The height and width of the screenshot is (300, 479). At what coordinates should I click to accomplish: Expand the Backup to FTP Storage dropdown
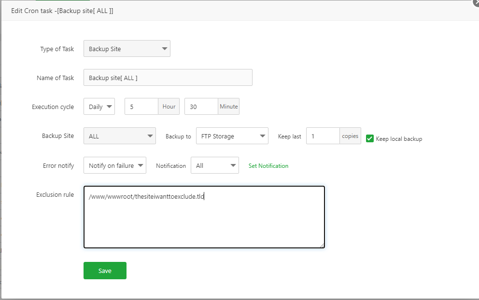(x=232, y=136)
